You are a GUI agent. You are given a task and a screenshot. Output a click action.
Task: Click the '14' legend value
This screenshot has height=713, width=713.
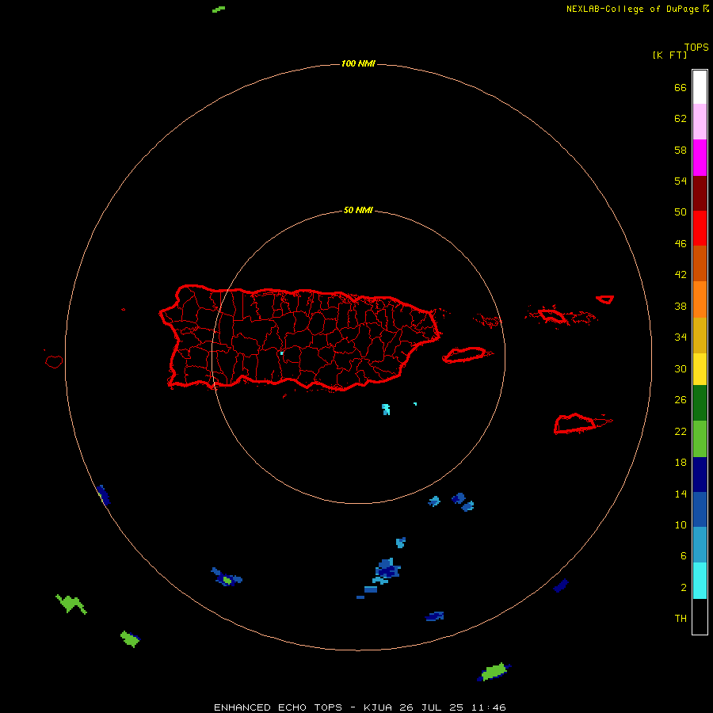point(681,494)
